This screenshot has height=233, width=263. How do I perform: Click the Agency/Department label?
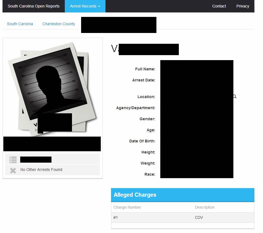136,108
